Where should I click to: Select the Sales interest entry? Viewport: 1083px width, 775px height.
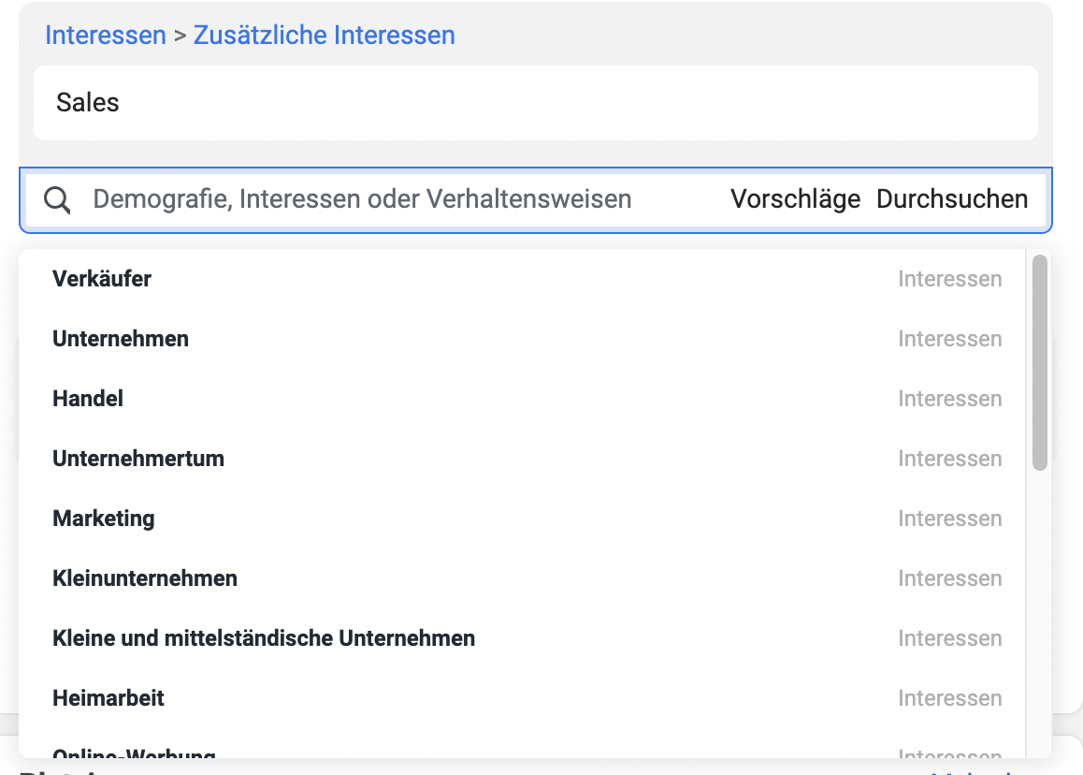tap(88, 103)
